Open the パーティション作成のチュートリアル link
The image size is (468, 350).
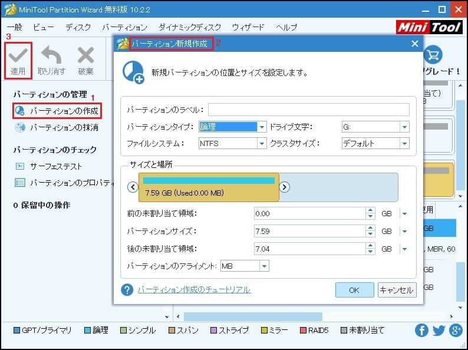(194, 289)
